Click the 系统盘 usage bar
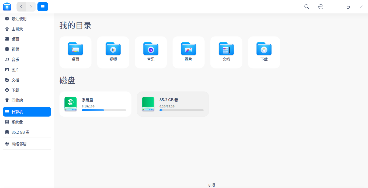 pos(104,110)
